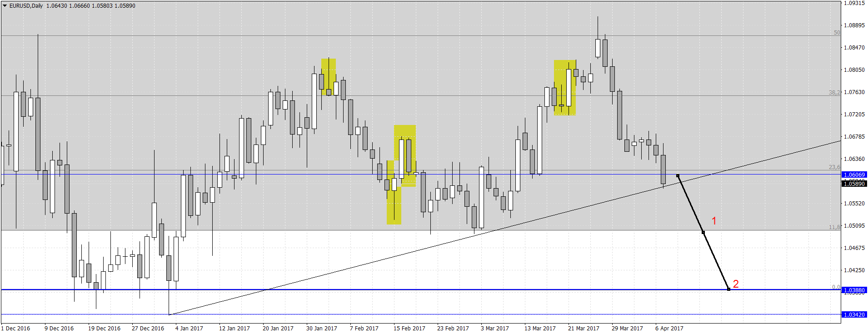The image size is (868, 334).
Task: Click the 1.08470 price axis label
Action: click(x=854, y=48)
